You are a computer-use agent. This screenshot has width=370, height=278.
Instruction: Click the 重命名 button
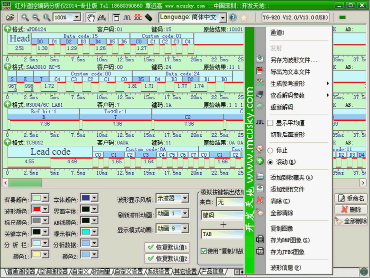351,198
